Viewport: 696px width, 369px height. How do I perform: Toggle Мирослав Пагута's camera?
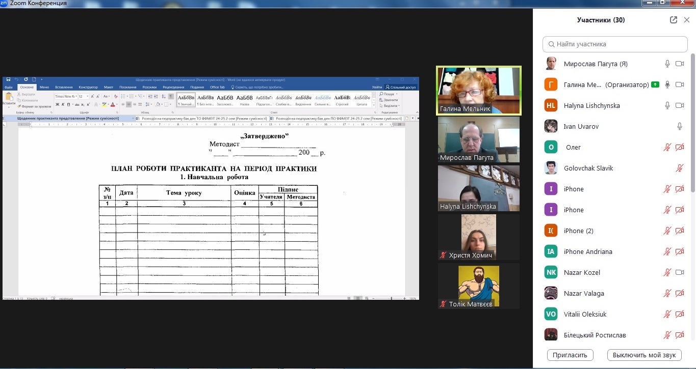click(x=679, y=64)
